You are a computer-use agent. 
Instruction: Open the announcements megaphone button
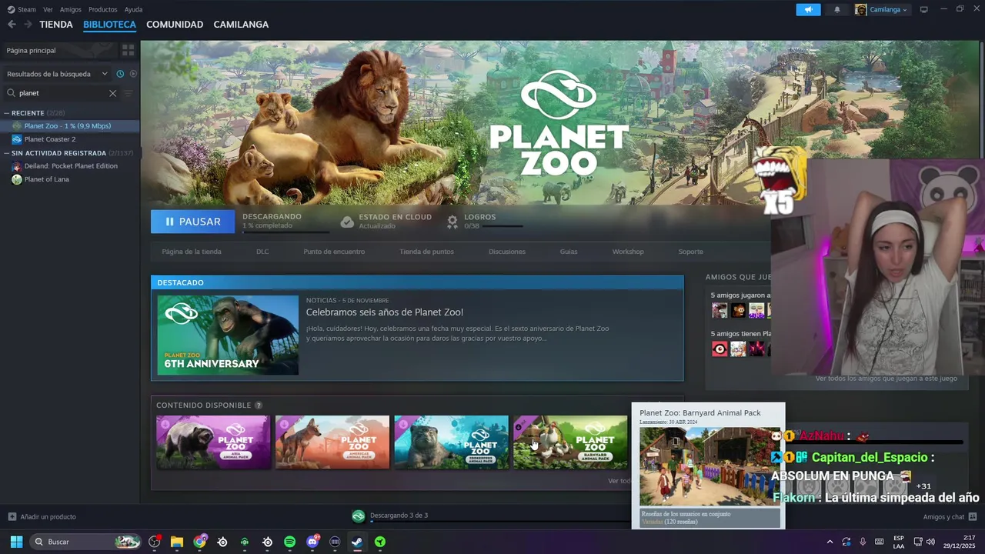[808, 9]
